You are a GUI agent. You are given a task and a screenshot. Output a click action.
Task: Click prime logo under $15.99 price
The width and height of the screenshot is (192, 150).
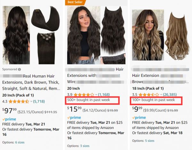pyautogui.click(x=74, y=118)
